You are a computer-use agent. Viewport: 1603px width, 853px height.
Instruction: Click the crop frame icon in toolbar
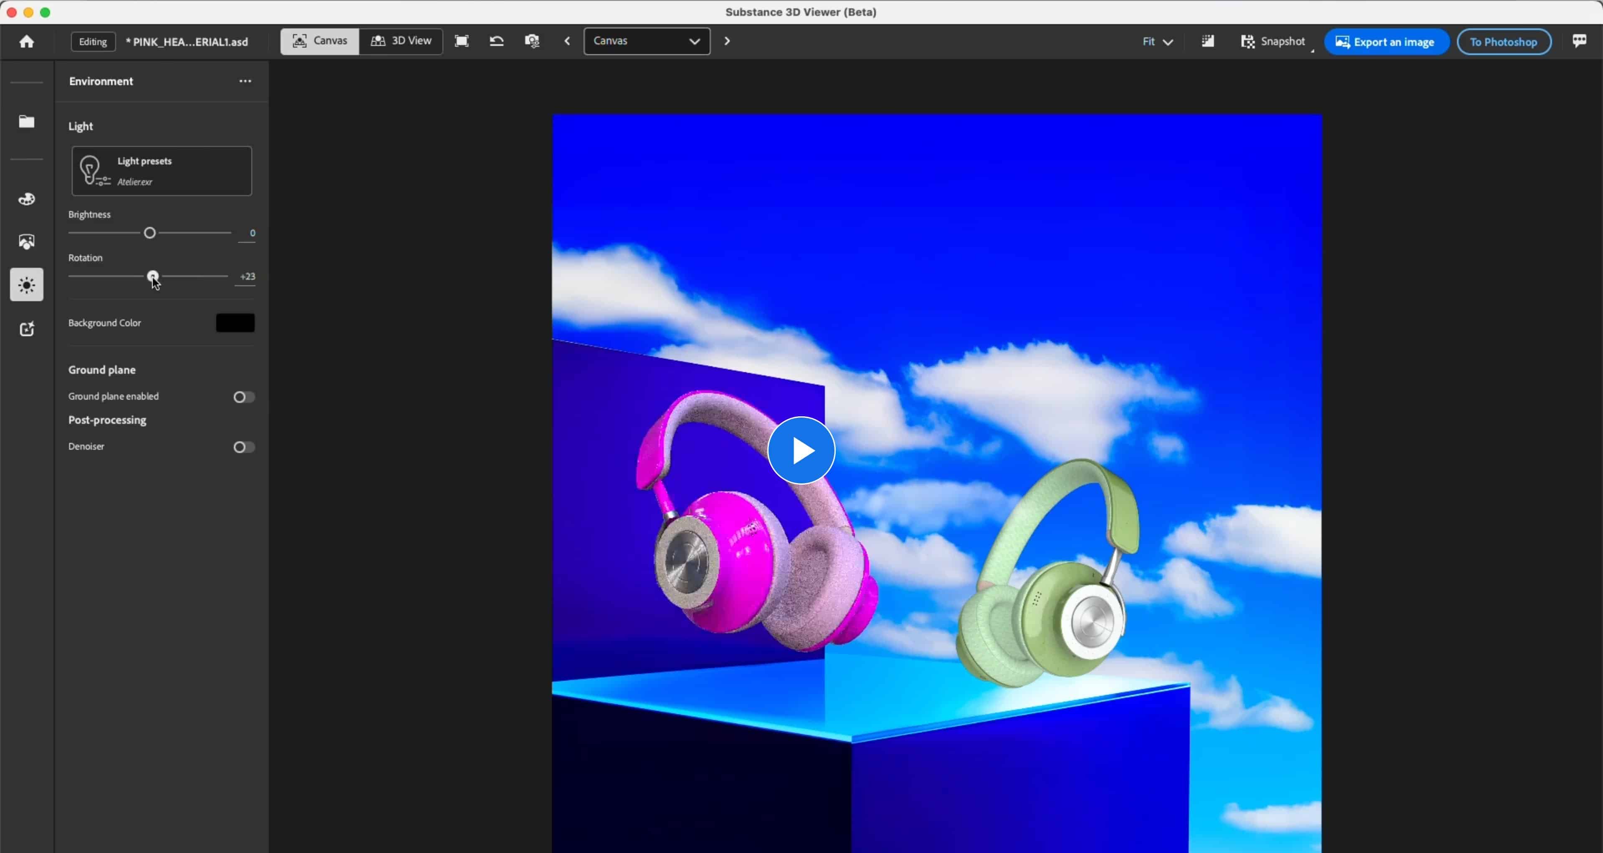click(462, 41)
